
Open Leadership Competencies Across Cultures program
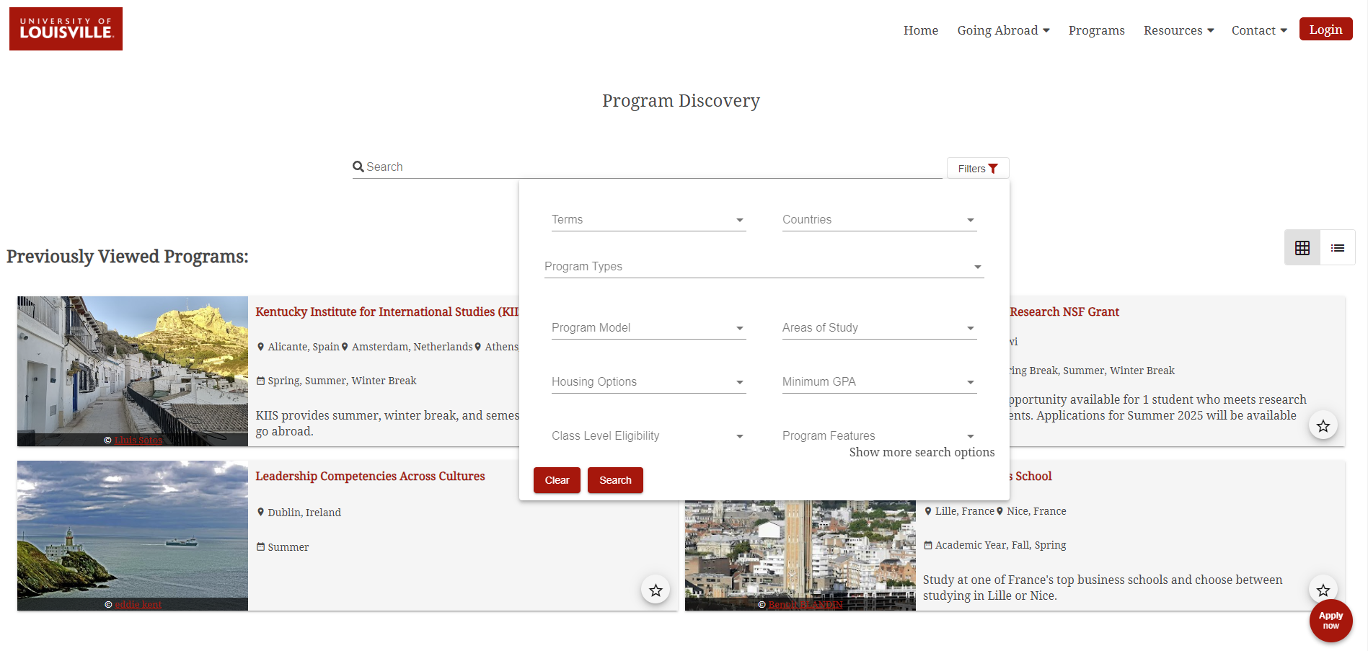tap(370, 476)
